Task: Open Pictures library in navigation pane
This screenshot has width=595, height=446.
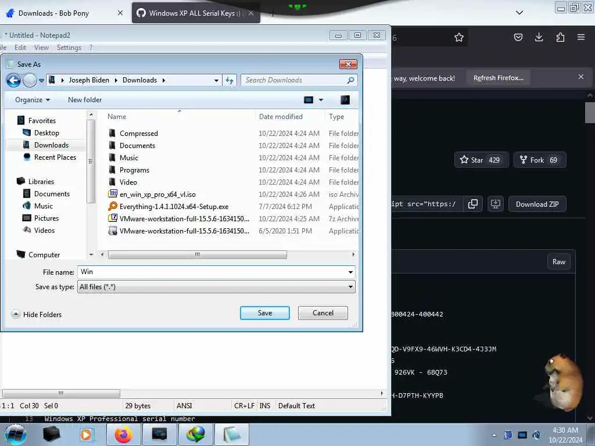Action: (46, 218)
